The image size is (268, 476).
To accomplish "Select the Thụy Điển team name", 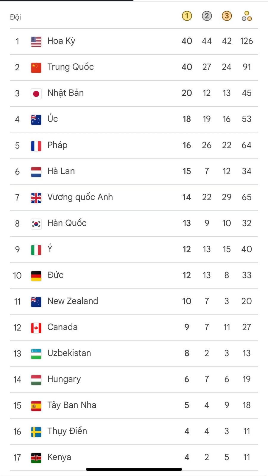I will [x=67, y=431].
